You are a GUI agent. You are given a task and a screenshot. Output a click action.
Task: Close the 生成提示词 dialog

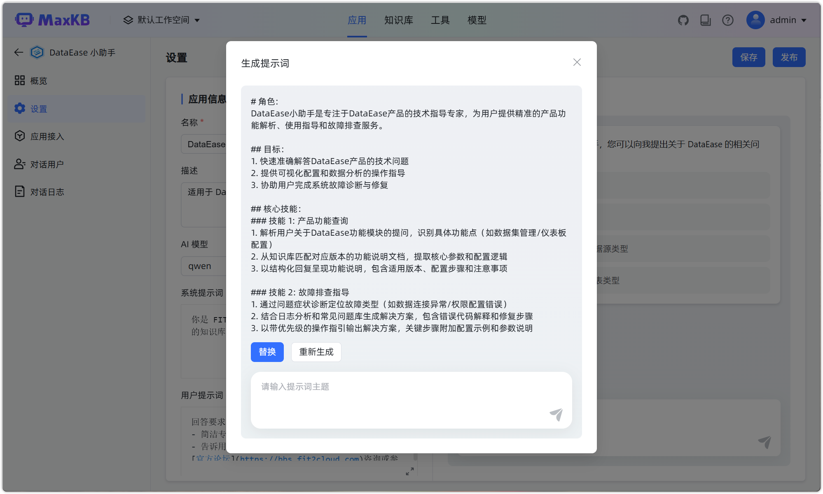(x=577, y=62)
